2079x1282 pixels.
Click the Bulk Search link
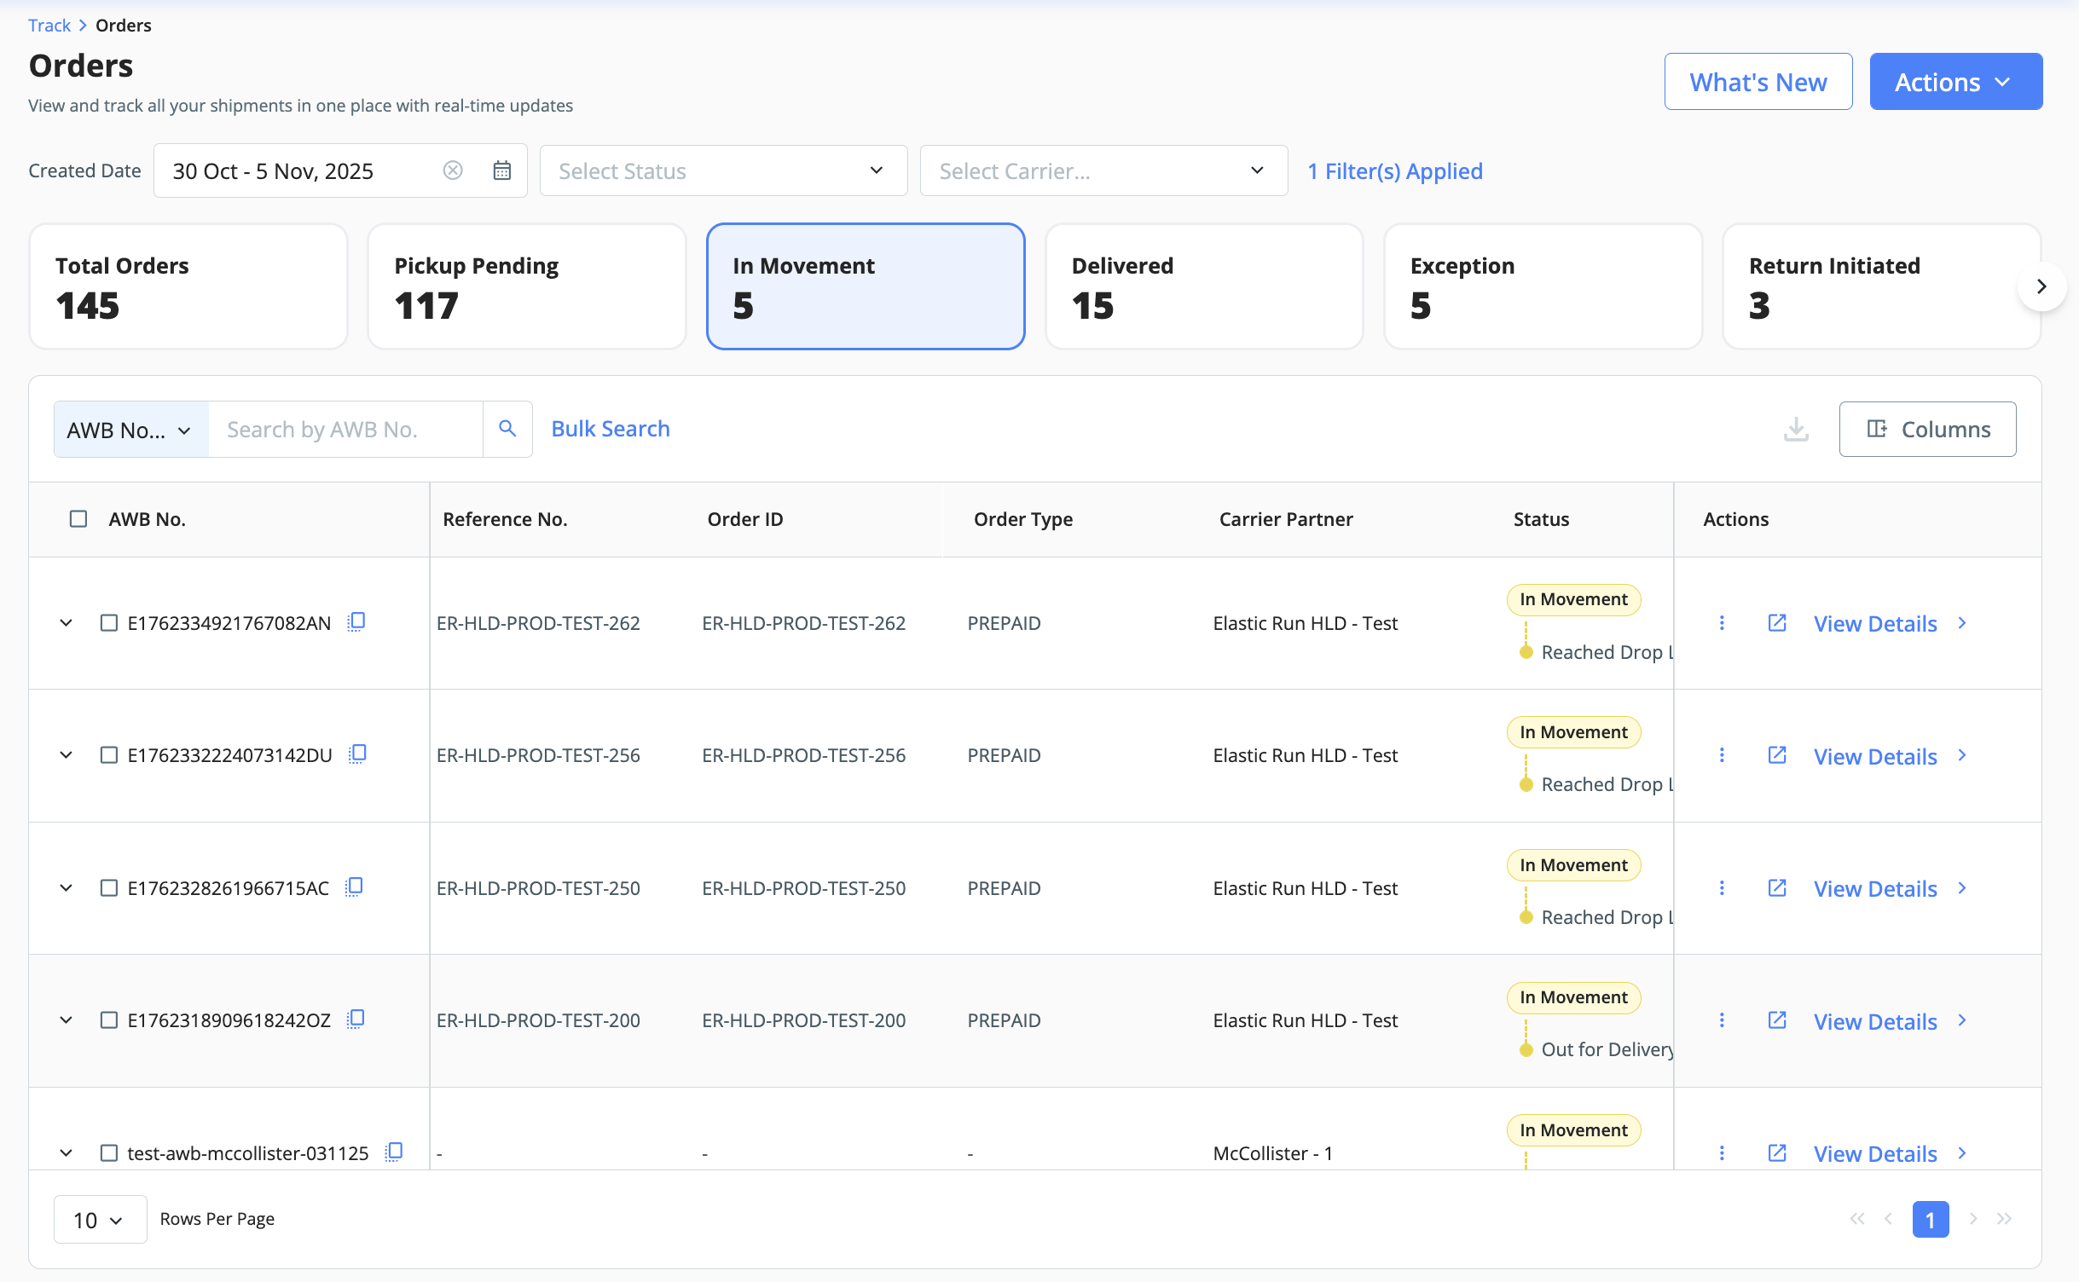[x=611, y=429]
